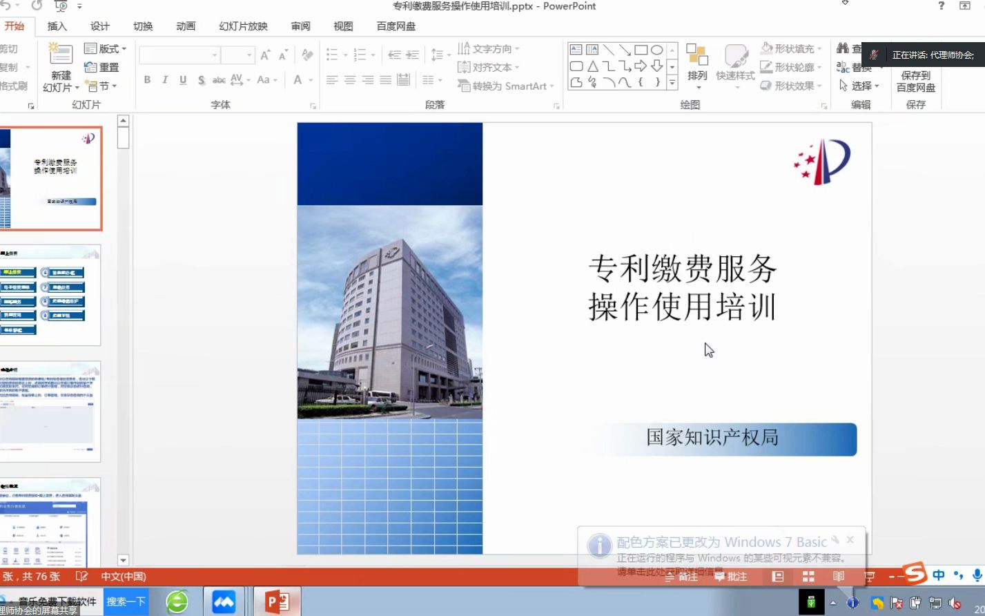Image resolution: width=985 pixels, height=616 pixels.
Task: Select the Right Arrow shape
Action: click(641, 66)
